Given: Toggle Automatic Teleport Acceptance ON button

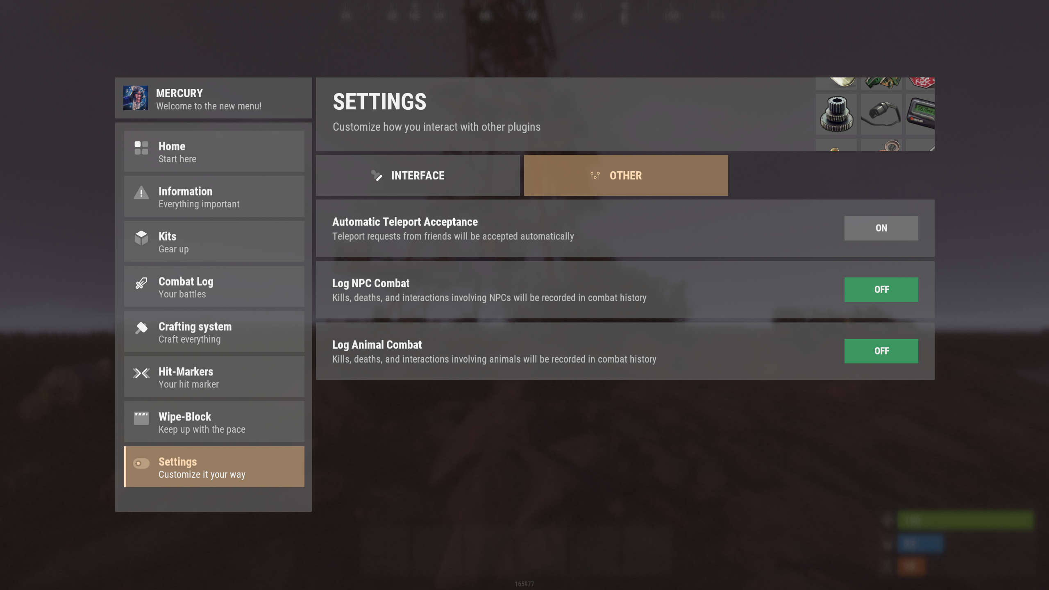Looking at the screenshot, I should click(881, 228).
